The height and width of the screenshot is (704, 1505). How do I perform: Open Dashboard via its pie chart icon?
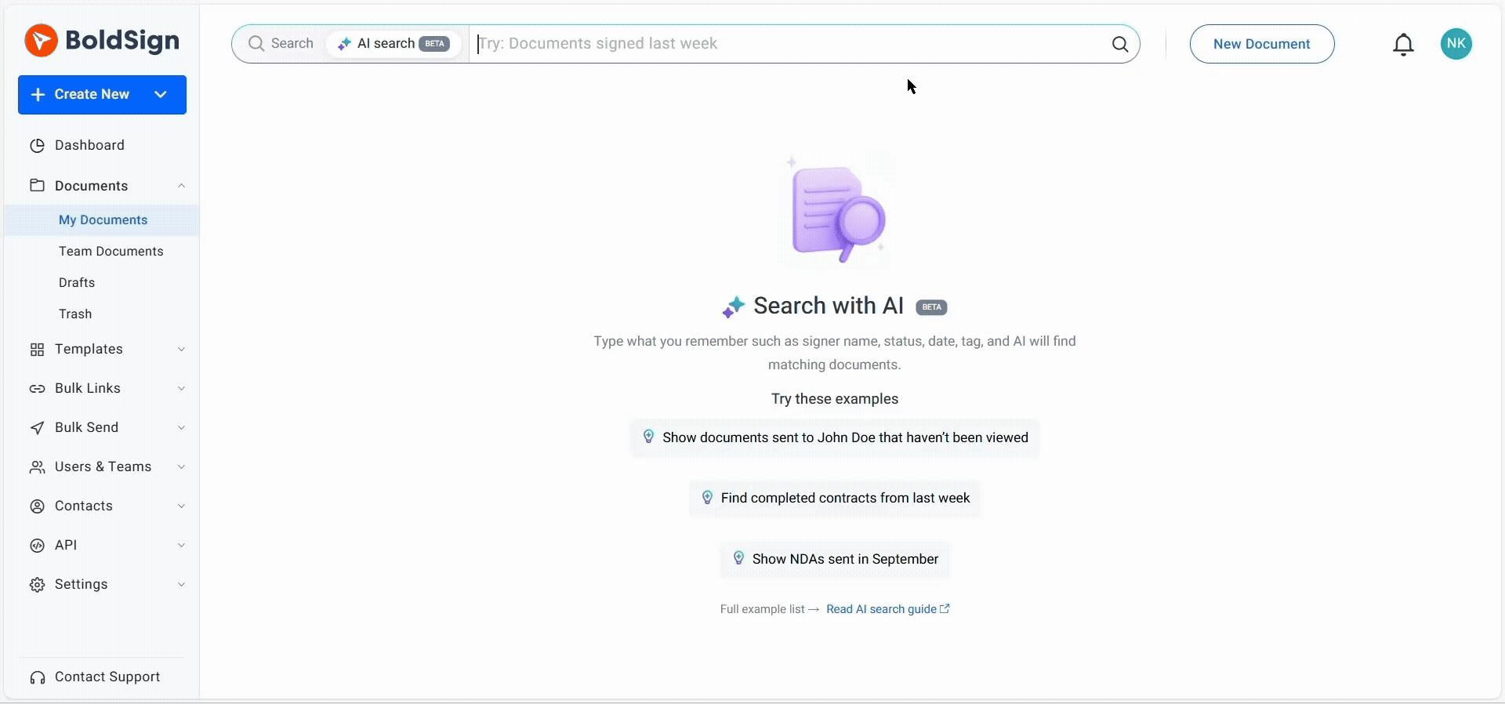[x=37, y=145]
